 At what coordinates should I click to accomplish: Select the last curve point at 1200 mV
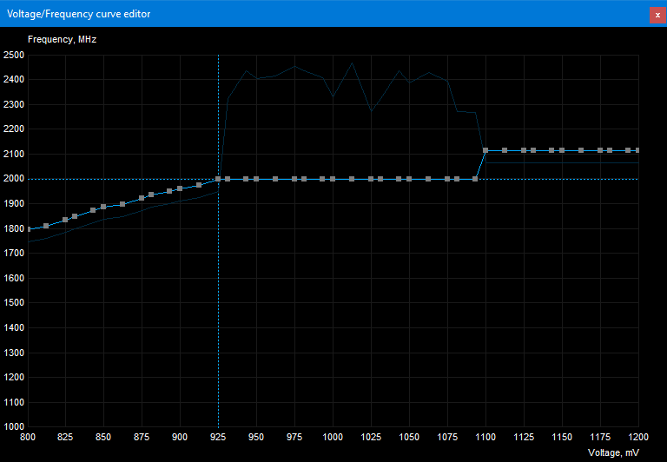pos(637,150)
